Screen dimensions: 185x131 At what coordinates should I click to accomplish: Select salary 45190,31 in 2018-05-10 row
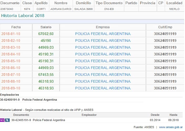point(46,61)
